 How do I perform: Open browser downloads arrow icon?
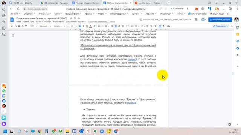pyautogui.click(x=237, y=9)
